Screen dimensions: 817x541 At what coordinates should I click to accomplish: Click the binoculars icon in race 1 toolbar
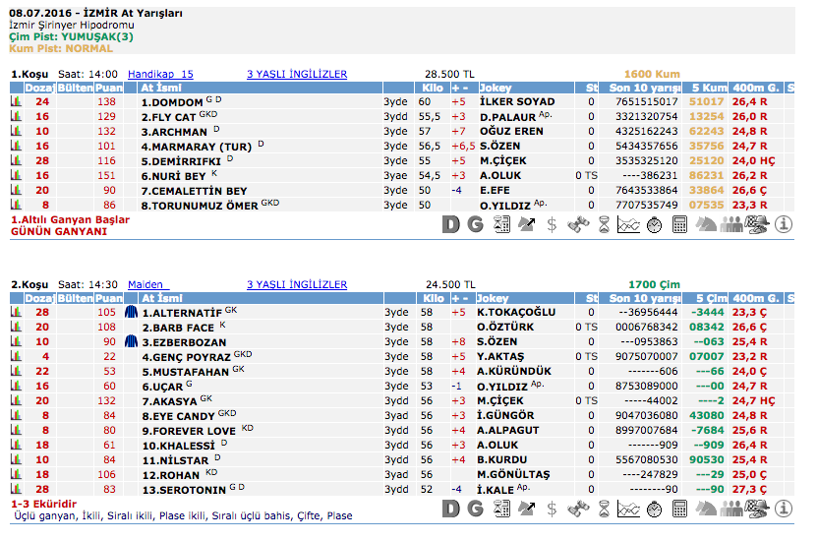578,224
